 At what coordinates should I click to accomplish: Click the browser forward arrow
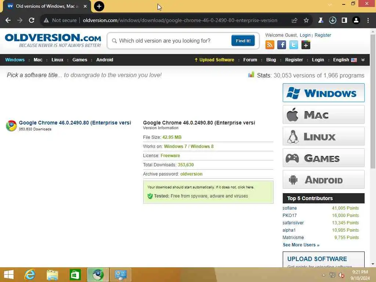(20, 21)
